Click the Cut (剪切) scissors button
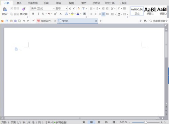Screen dimensions: 169x124 click(x=15, y=8)
